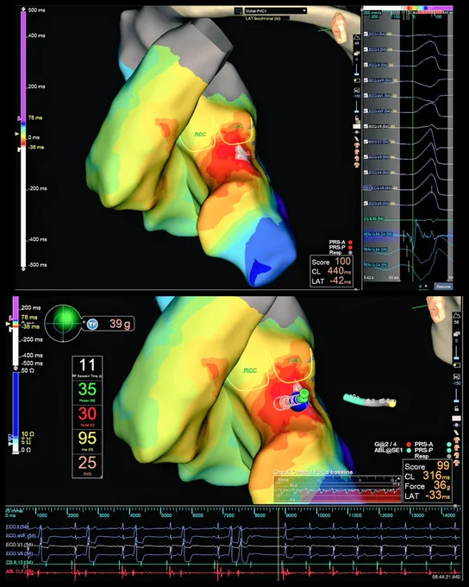Toggle the ECG aVF channel checkbox
The height and width of the screenshot is (587, 469).
tap(366, 110)
